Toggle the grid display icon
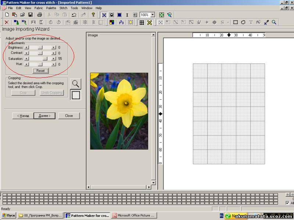294x220 pixels. (142, 23)
